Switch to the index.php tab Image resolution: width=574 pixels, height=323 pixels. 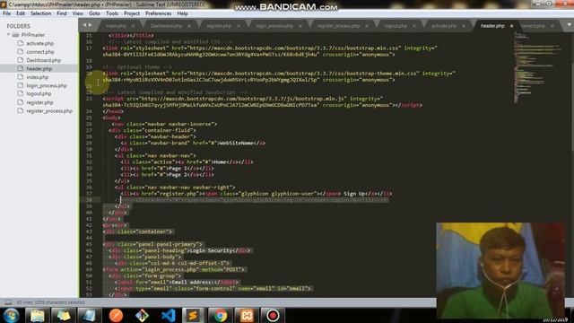click(x=116, y=26)
